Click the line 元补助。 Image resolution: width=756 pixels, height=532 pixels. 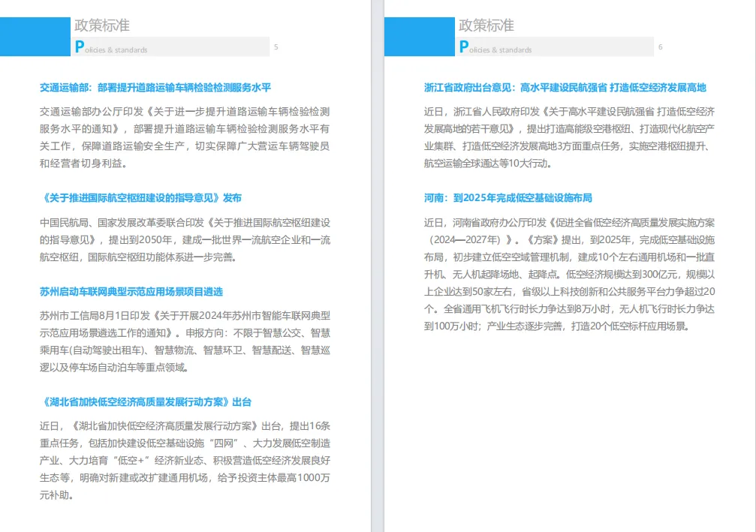(56, 495)
